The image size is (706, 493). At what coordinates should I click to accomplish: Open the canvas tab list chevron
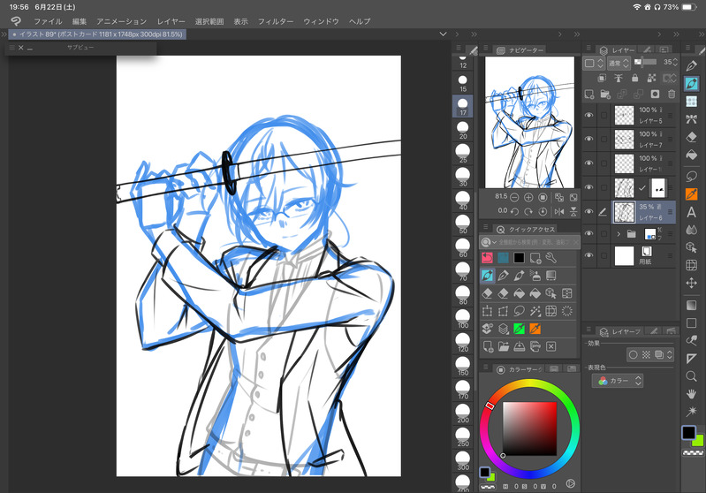tap(443, 34)
